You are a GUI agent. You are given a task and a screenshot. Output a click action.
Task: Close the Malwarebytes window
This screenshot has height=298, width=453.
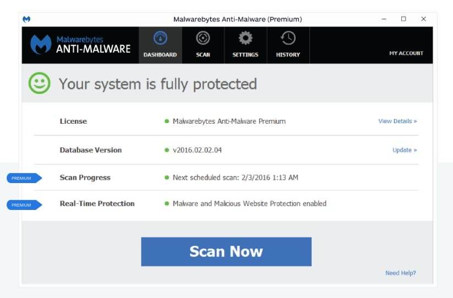pos(423,19)
